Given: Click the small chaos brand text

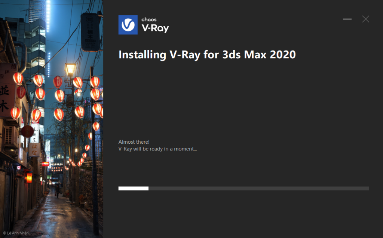Looking at the screenshot, I should click(149, 19).
